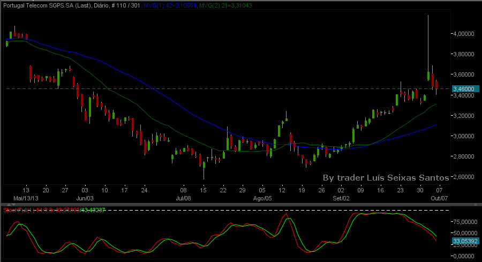Click the 3,00000 price axis label
Viewport: 482px width, 262px height.
coord(464,136)
